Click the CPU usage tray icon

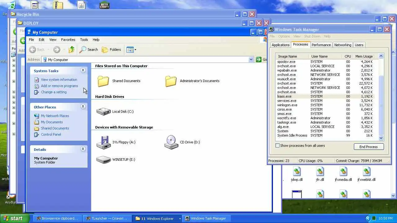coord(374,218)
